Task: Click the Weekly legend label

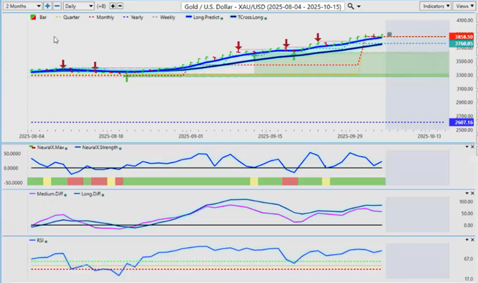Action: (x=167, y=17)
